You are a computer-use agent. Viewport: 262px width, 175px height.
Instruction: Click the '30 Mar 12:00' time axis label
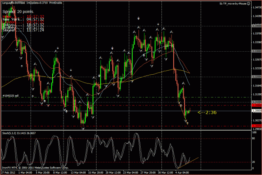click(165, 172)
